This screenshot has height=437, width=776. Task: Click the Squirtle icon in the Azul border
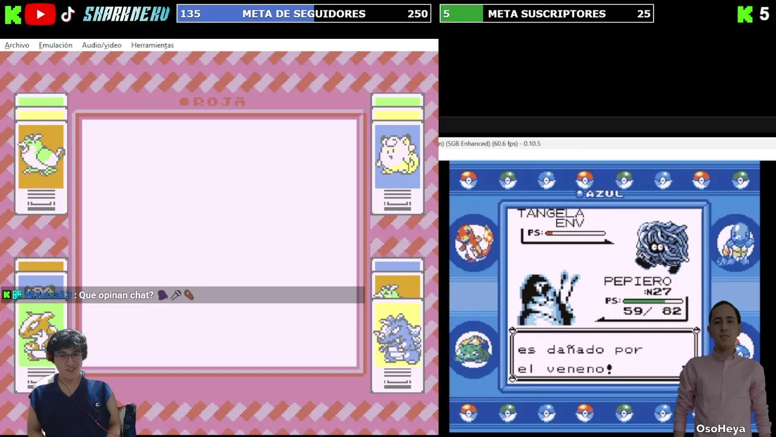point(735,243)
